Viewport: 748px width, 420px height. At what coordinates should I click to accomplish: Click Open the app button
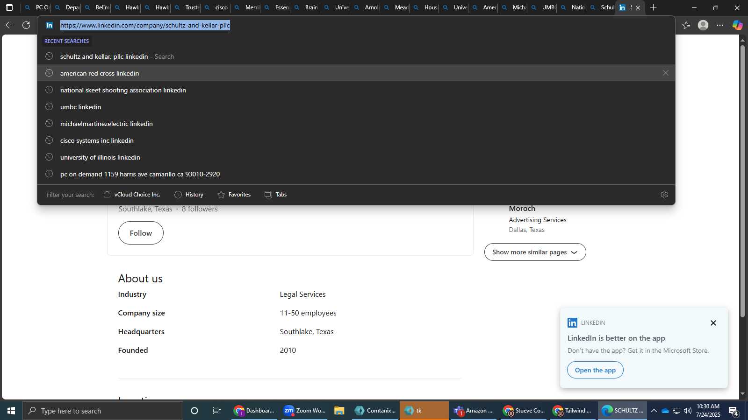[595, 370]
